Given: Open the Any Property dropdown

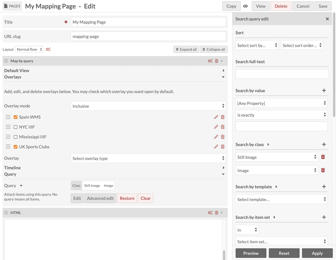Looking at the screenshot, I should click(x=282, y=103).
